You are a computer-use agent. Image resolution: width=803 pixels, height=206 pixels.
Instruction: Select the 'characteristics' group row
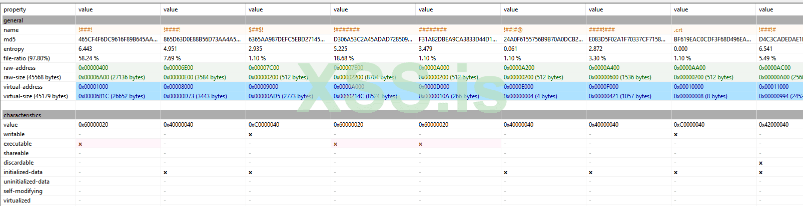tap(402, 115)
